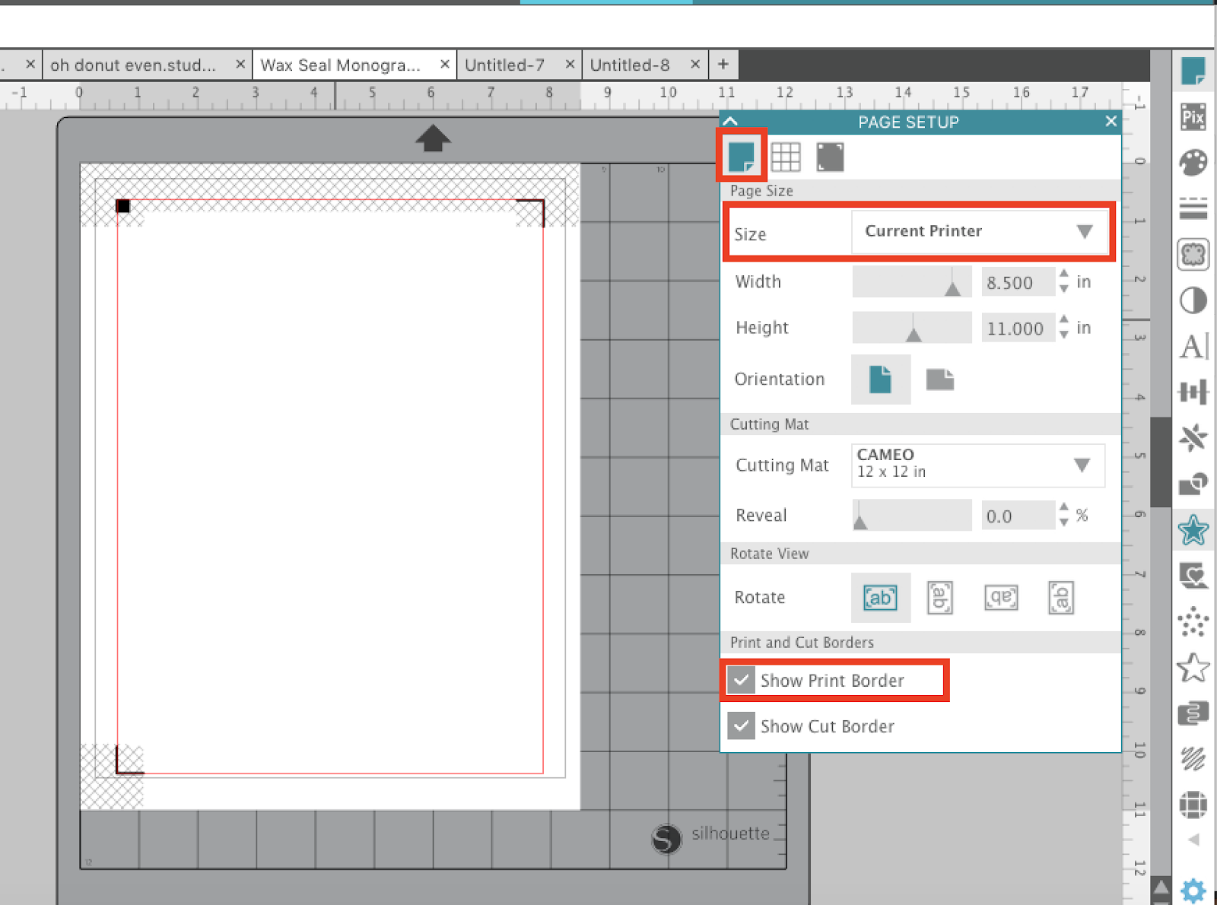
Task: Select the first Rotate view option
Action: click(x=880, y=598)
